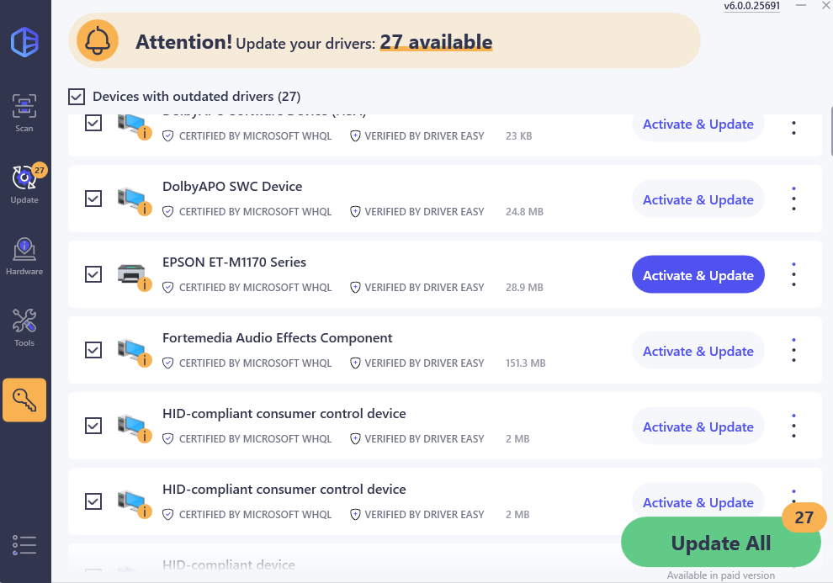Viewport: 833px width, 583px height.
Task: Uncheck the DolbyAPO SWC Device checkbox
Action: pyautogui.click(x=93, y=199)
